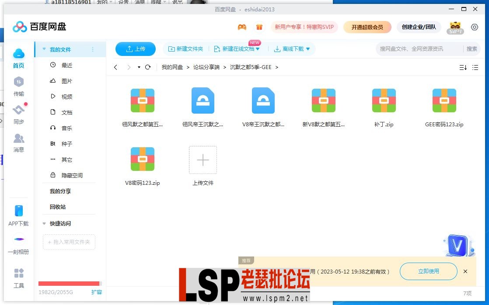Open the settings gear icon top right
489x305 pixels.
[475, 27]
